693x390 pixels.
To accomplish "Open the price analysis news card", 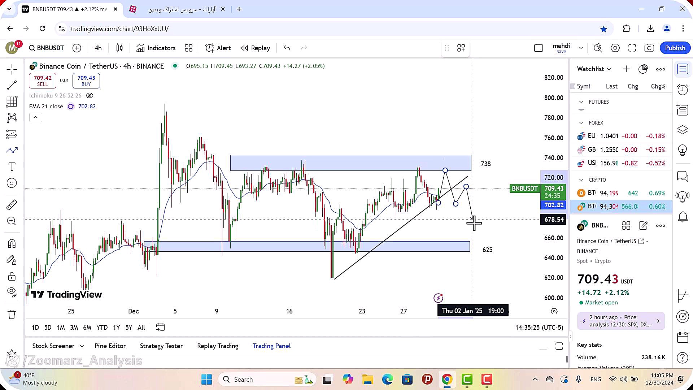I will click(x=621, y=321).
